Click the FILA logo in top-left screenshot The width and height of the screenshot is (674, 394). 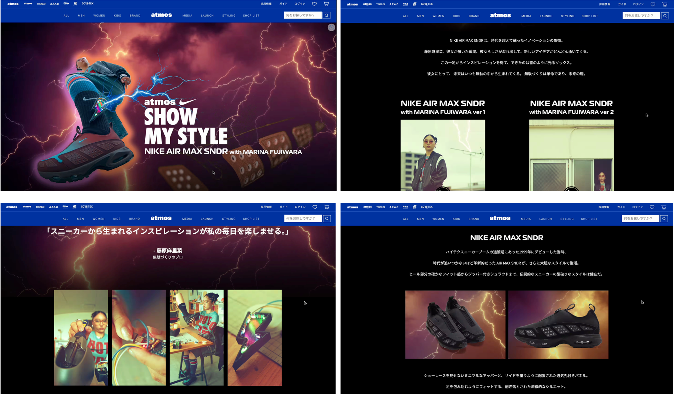coord(66,4)
